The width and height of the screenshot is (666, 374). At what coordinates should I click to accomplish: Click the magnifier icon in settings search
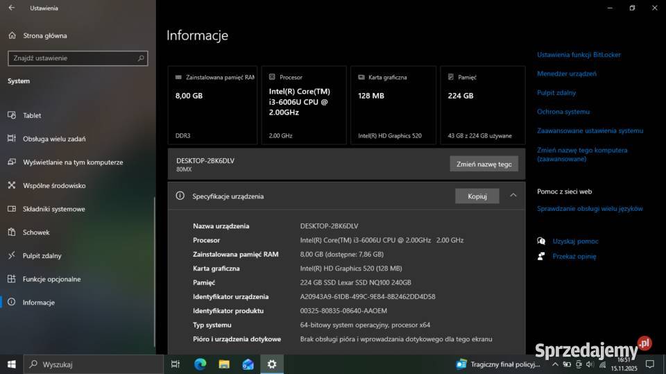pos(141,58)
